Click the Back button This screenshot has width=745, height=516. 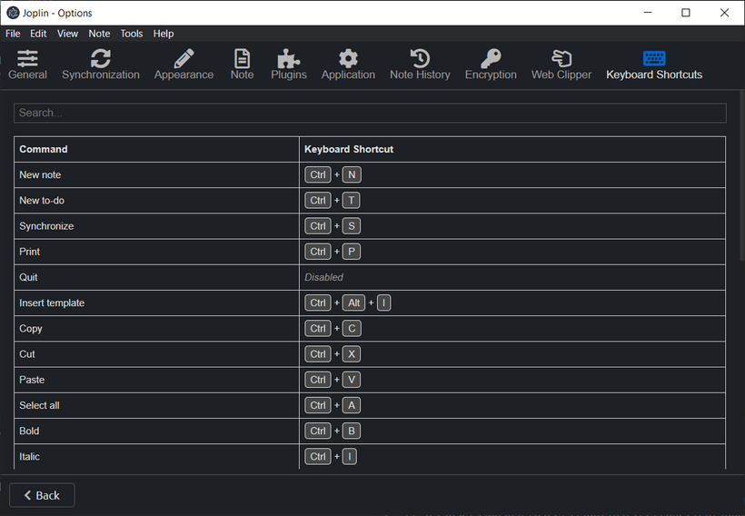click(42, 495)
